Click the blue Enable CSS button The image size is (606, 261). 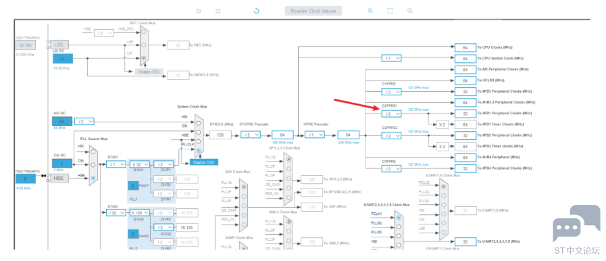204,162
